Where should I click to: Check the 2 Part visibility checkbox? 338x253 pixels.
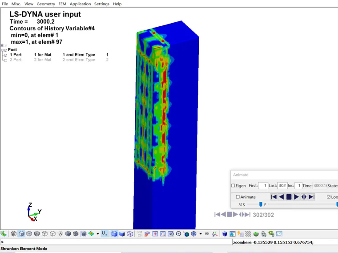tap(6, 60)
